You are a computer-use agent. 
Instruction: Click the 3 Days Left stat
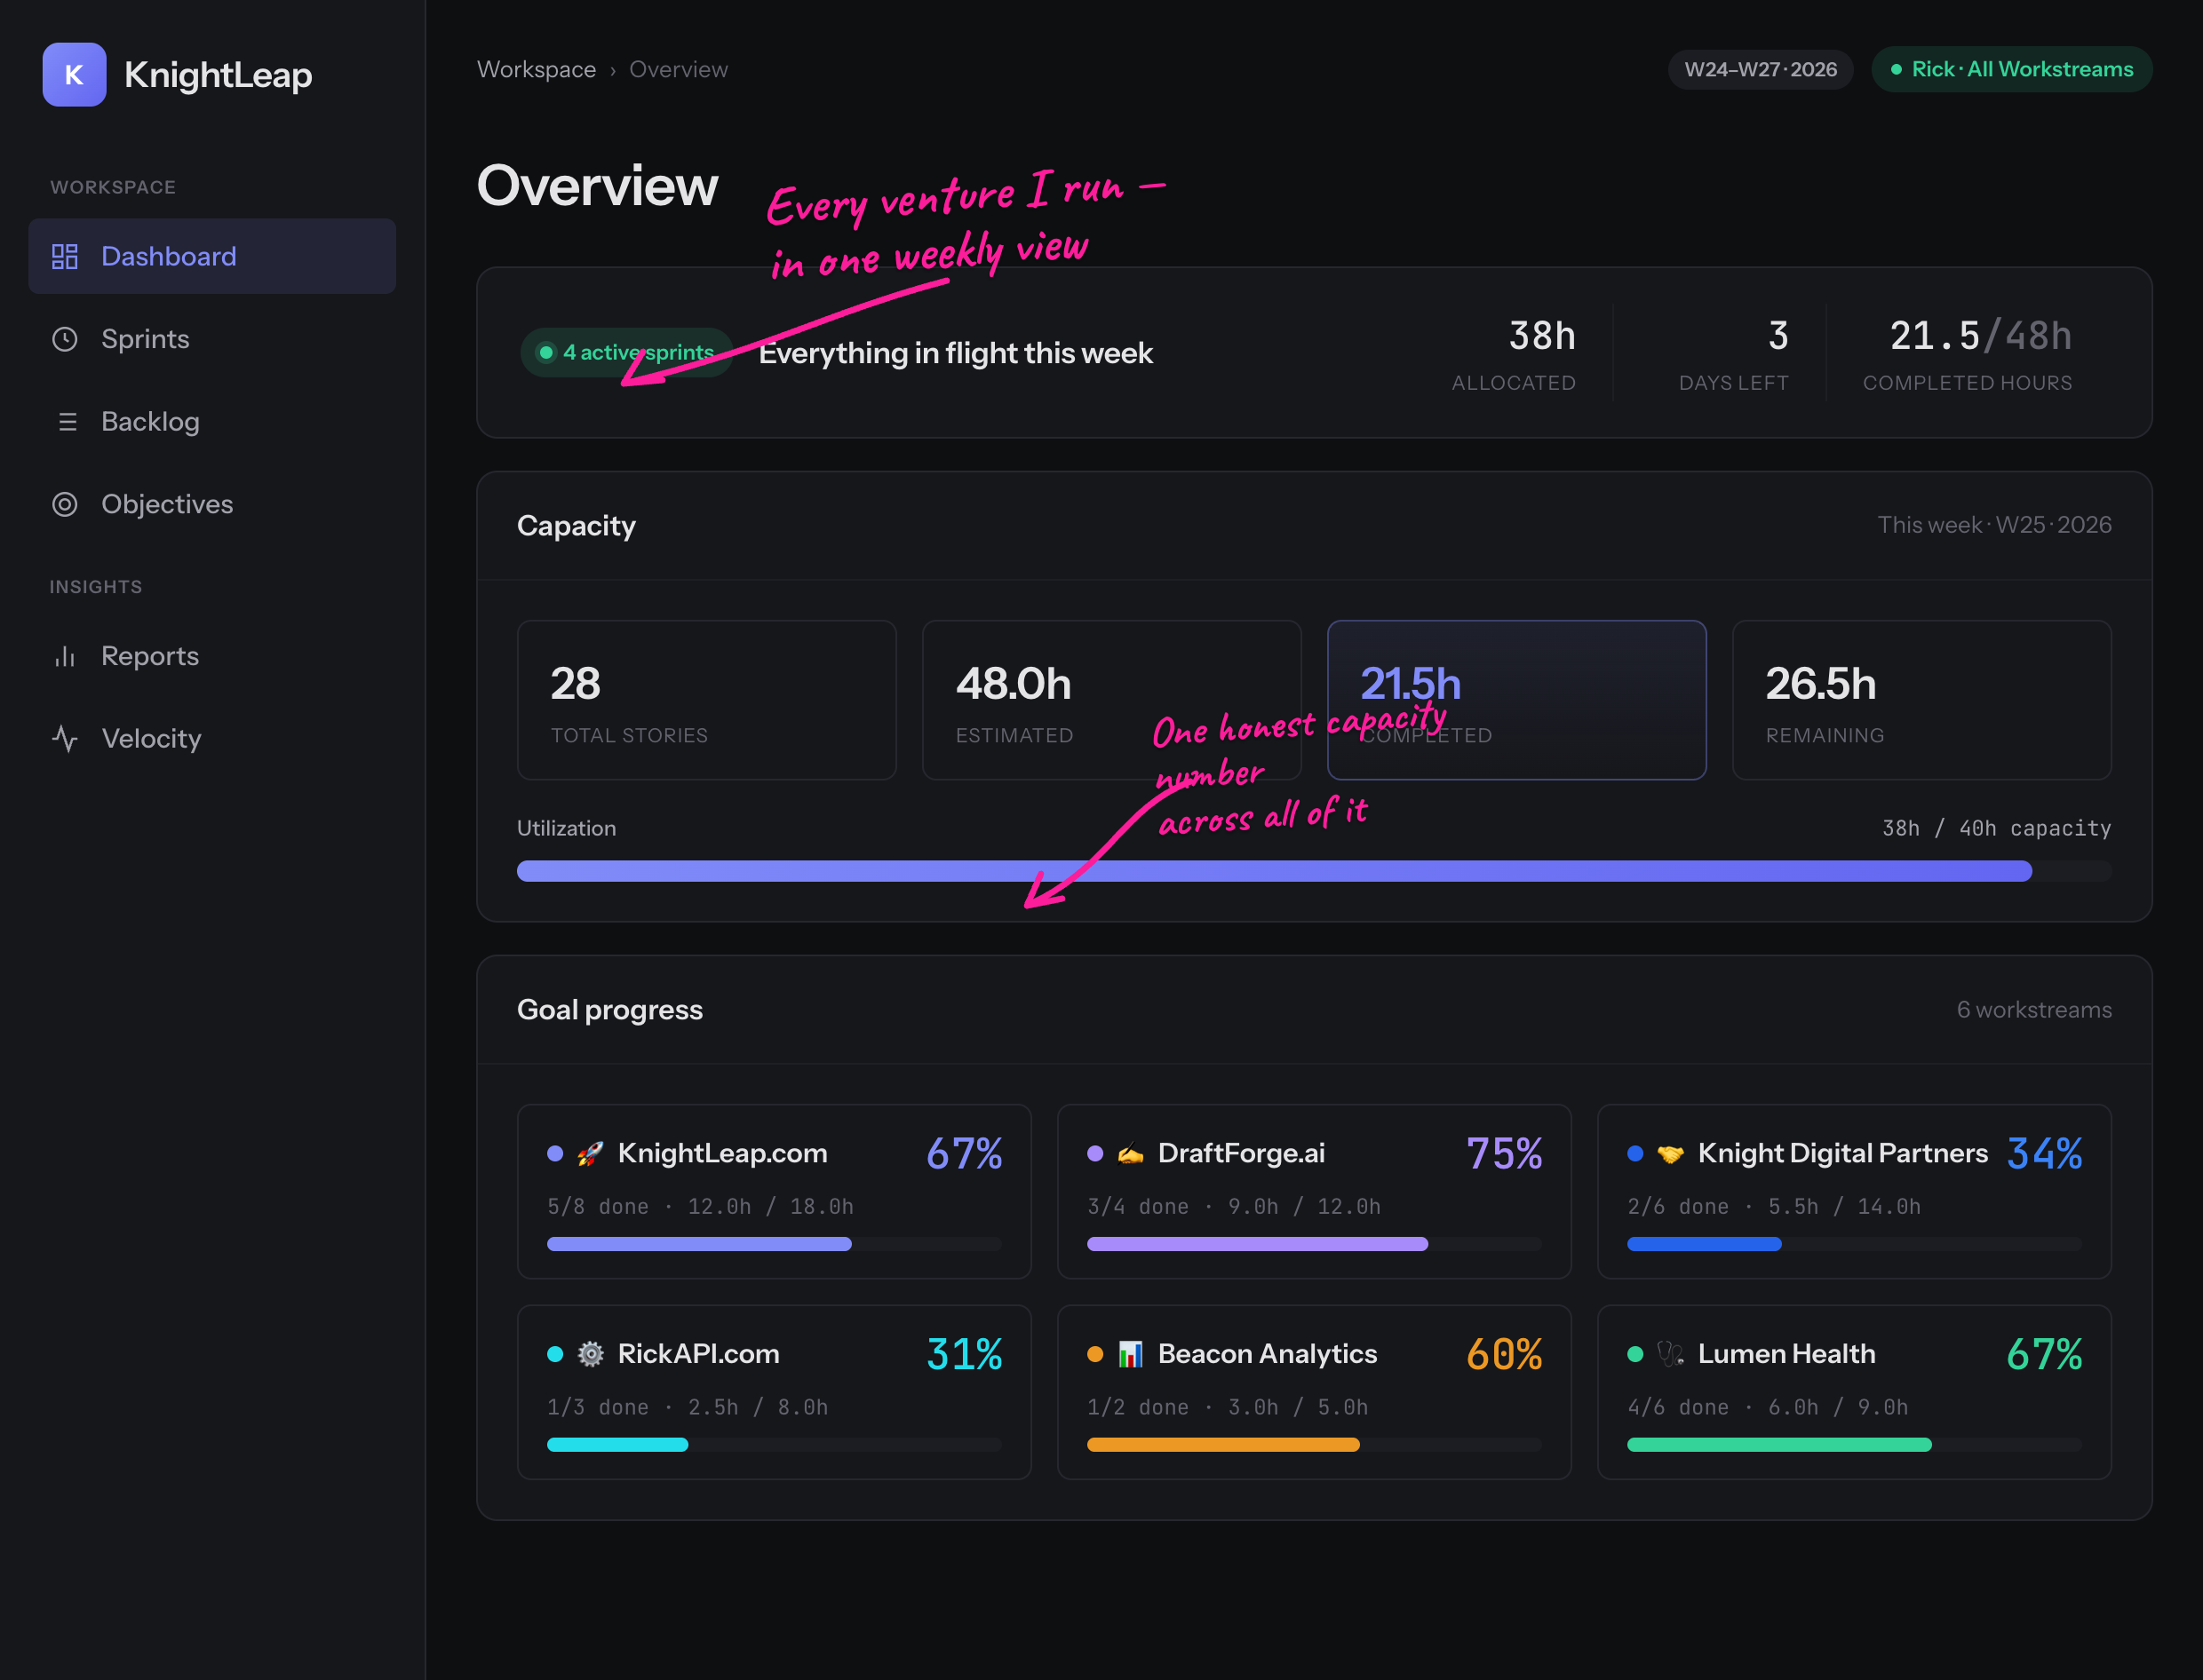[x=1734, y=353]
